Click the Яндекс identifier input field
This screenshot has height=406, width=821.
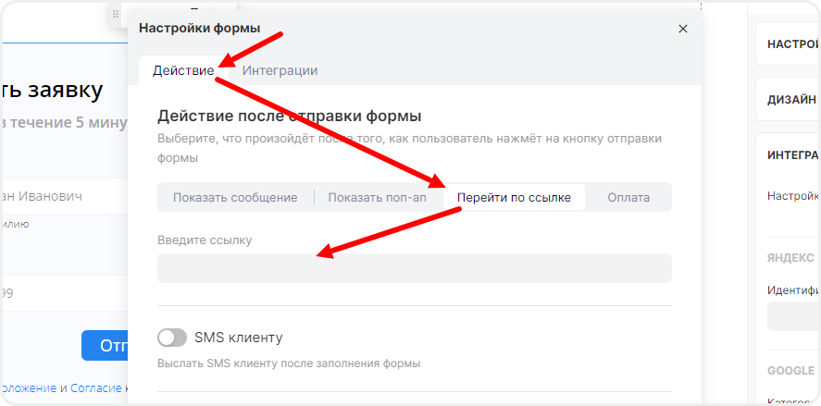(x=793, y=316)
